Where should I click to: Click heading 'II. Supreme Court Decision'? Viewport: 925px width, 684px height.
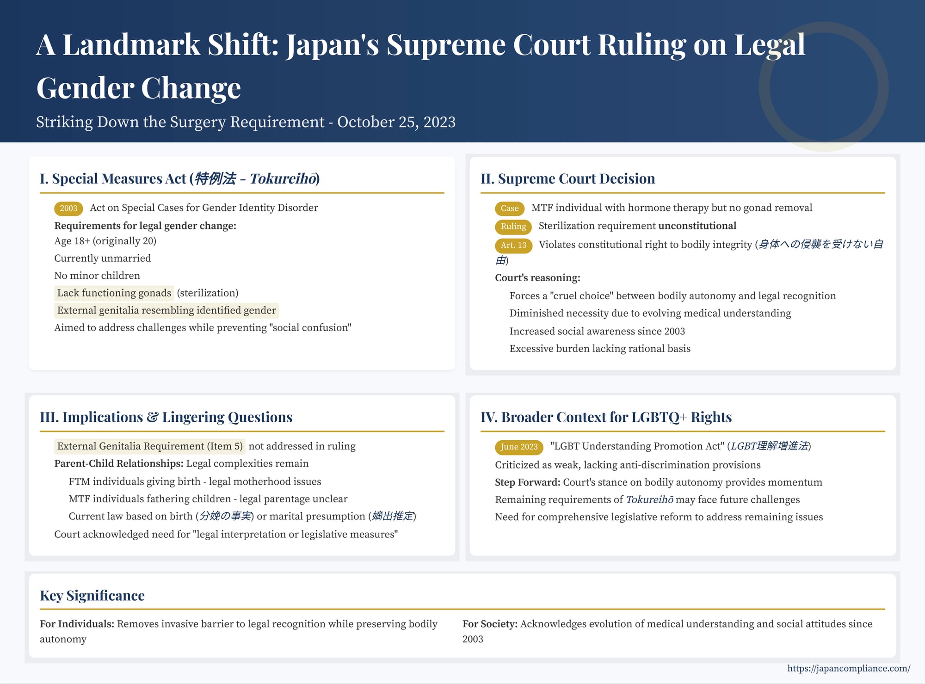tap(567, 179)
